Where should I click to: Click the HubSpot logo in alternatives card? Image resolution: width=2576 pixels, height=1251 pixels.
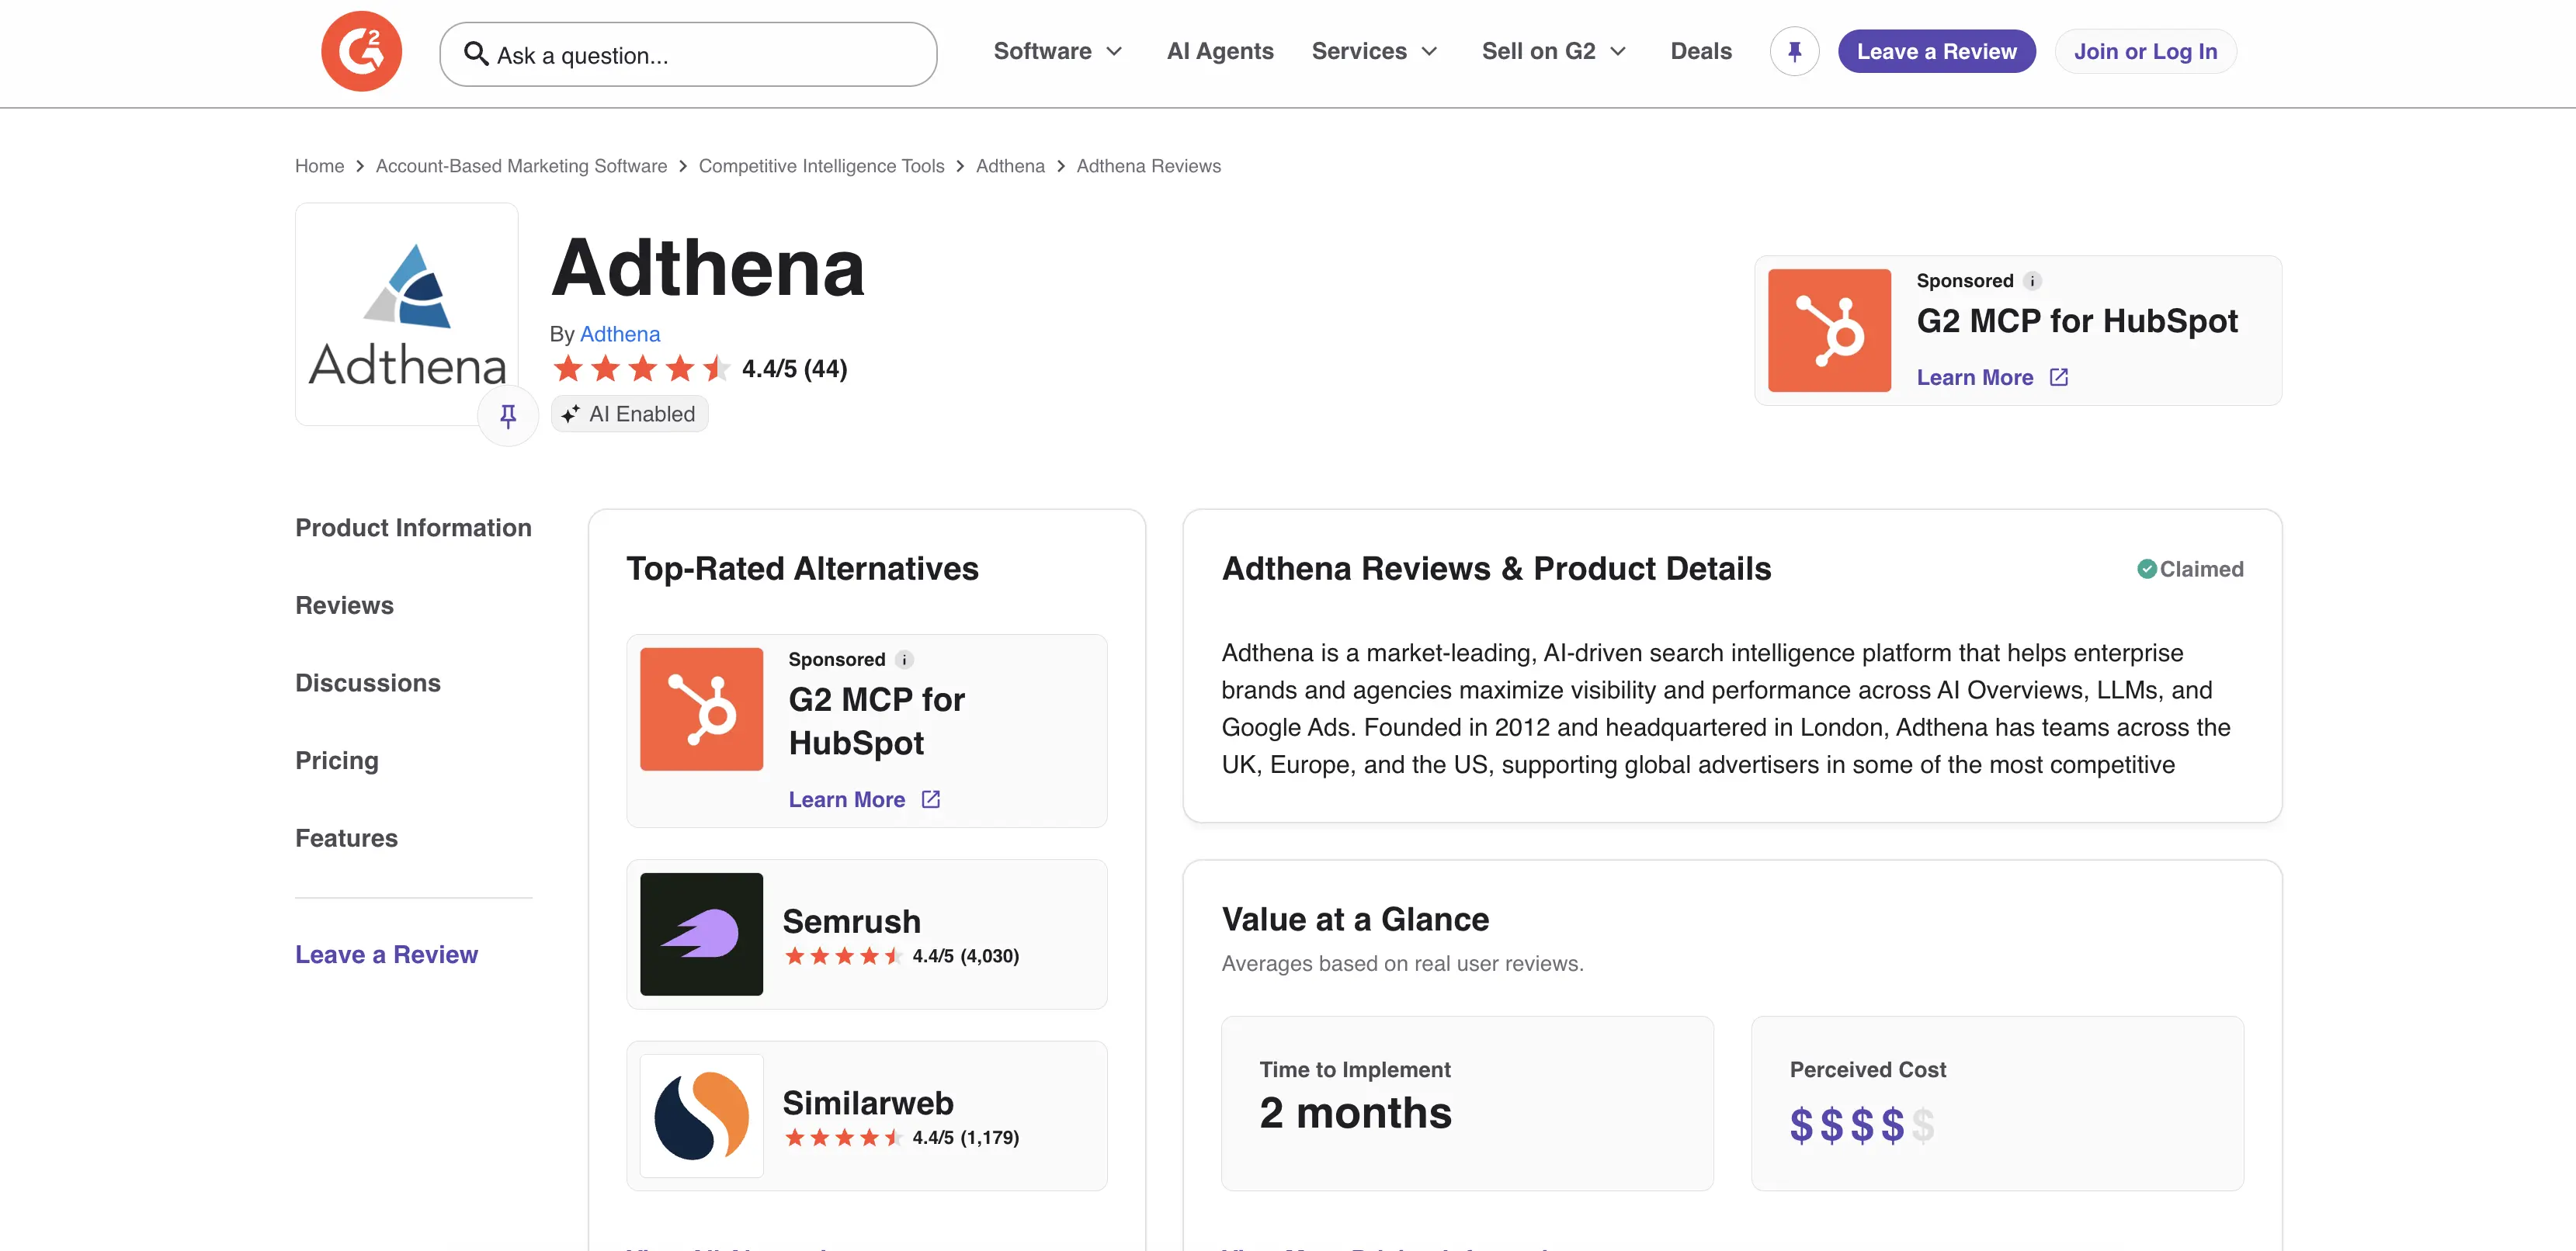click(x=701, y=709)
